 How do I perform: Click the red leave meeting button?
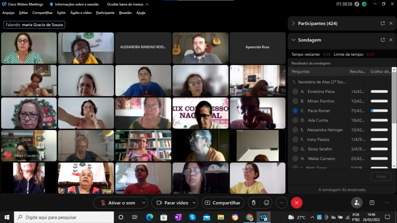(x=297, y=202)
